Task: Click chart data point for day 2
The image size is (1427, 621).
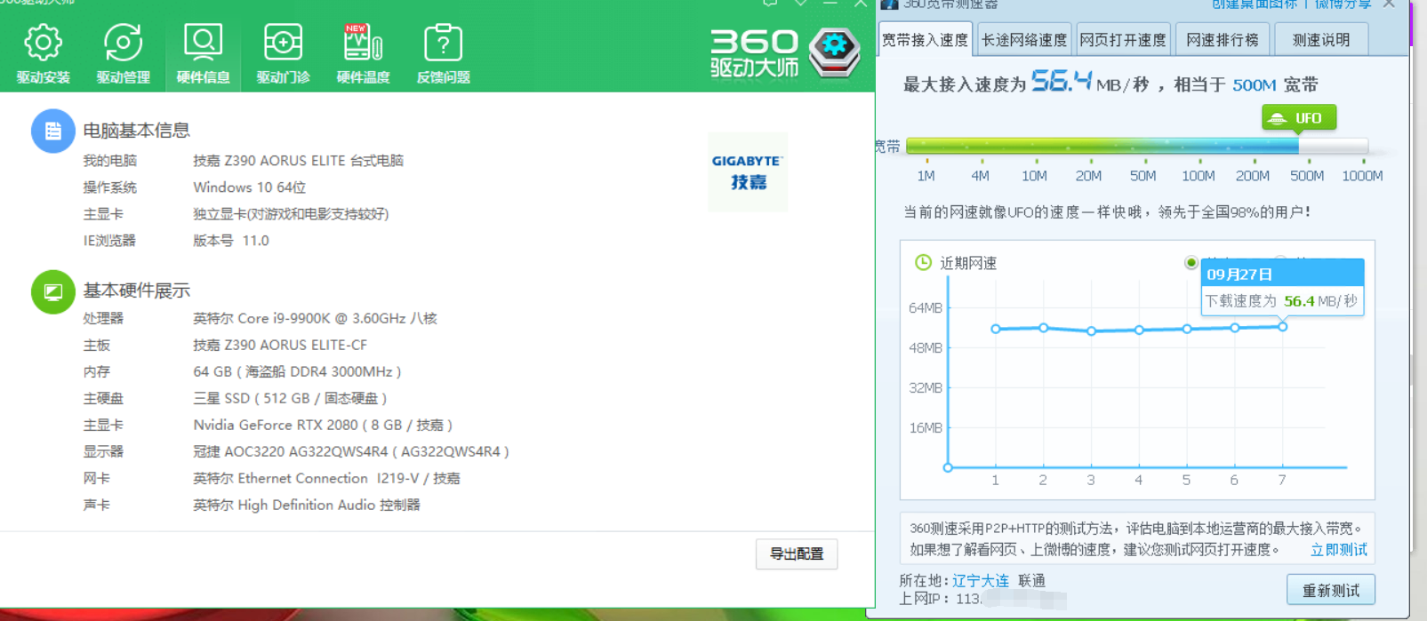Action: click(x=1044, y=328)
